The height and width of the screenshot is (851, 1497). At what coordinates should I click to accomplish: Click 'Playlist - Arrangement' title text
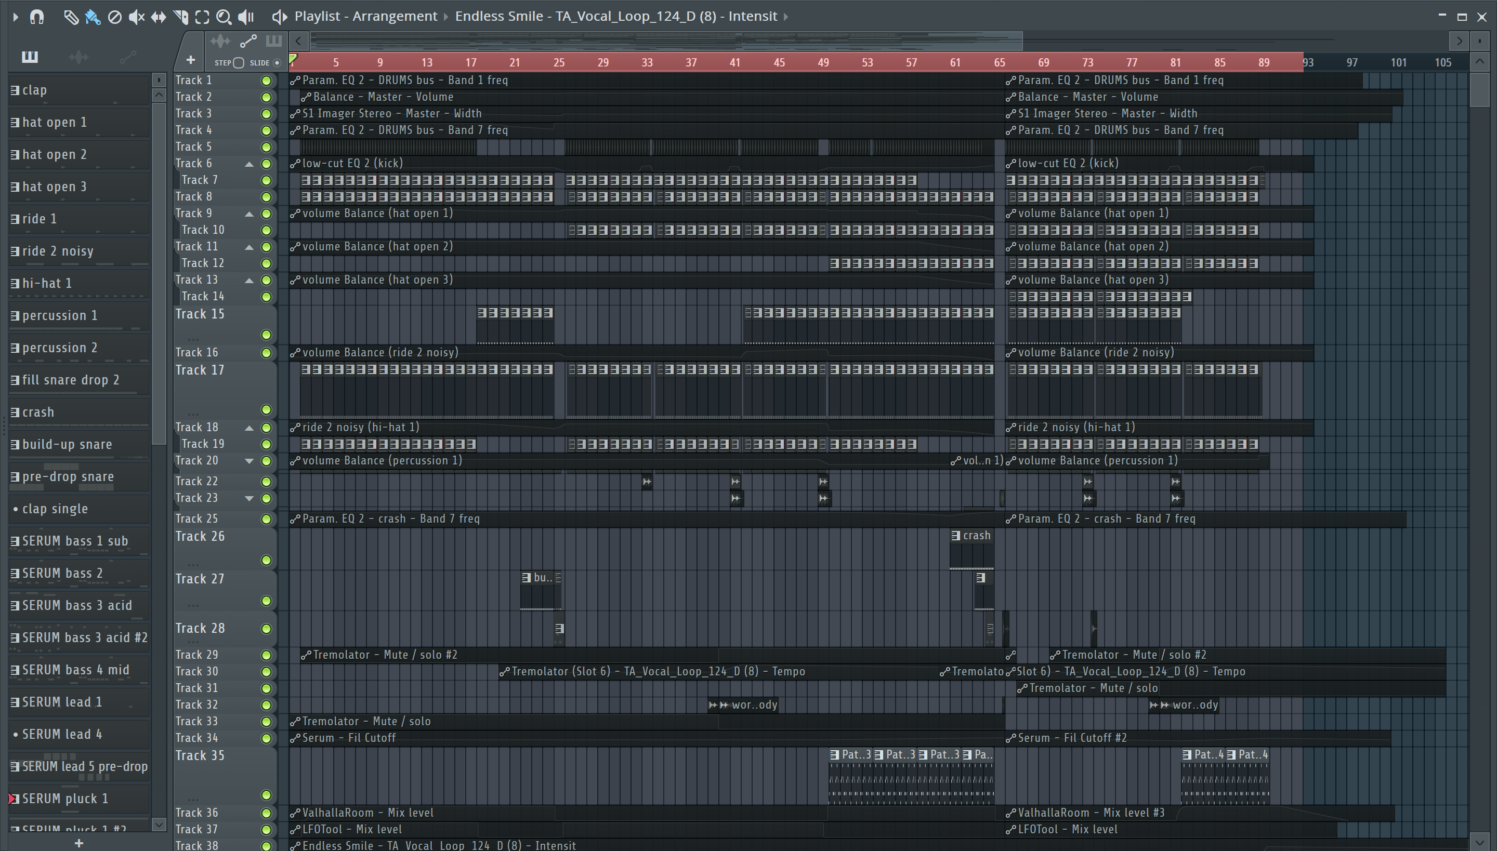click(365, 17)
